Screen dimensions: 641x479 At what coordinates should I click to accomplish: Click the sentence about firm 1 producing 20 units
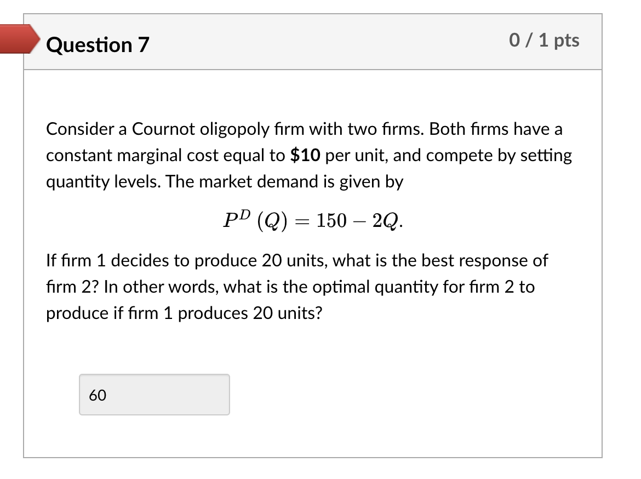(x=296, y=260)
